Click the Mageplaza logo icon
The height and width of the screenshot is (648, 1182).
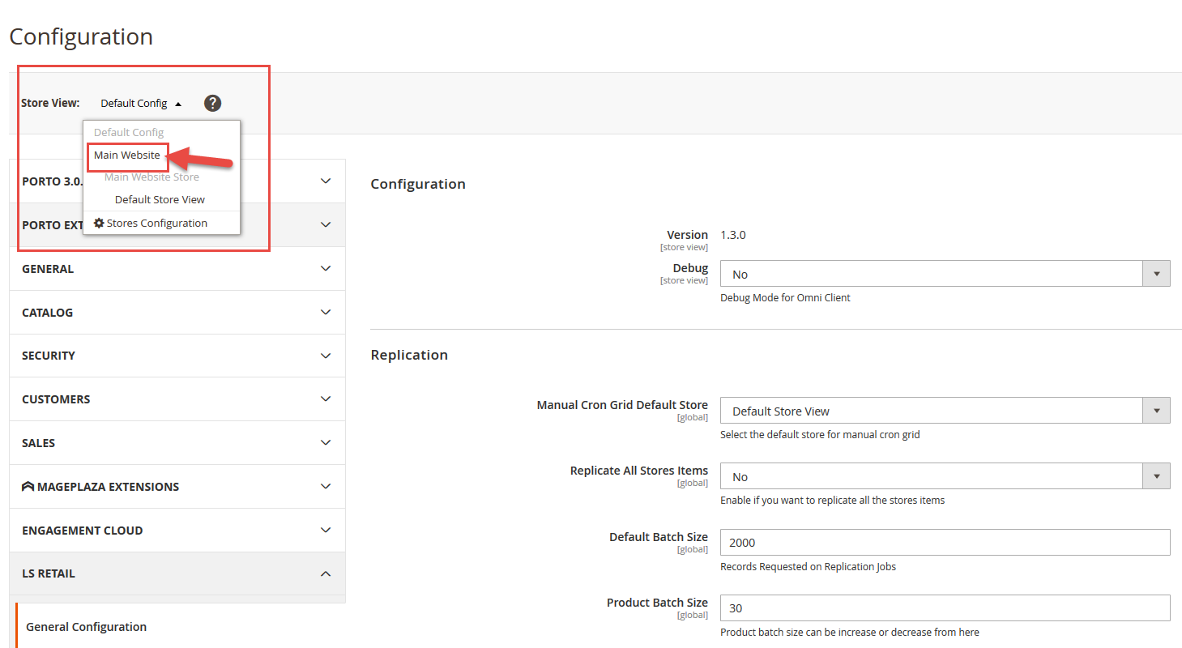pyautogui.click(x=28, y=487)
